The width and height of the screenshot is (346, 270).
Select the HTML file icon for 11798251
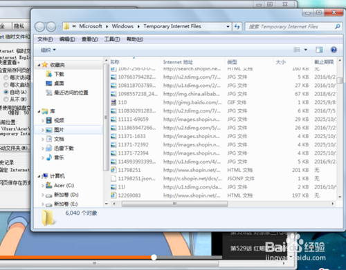(x=113, y=170)
